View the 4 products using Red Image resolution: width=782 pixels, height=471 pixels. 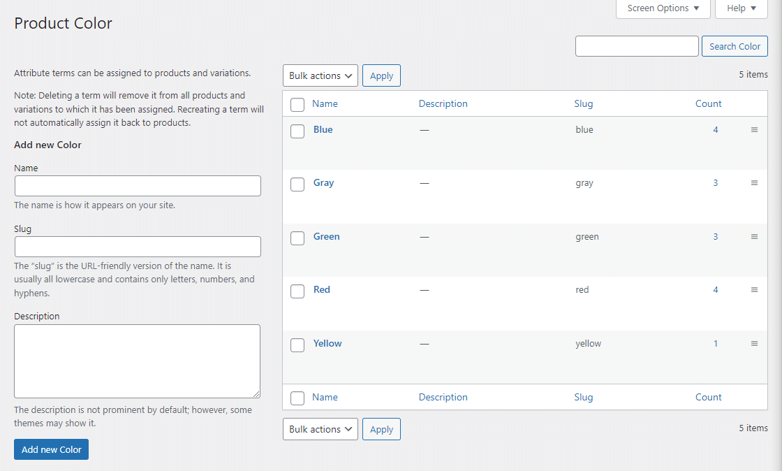pos(715,289)
